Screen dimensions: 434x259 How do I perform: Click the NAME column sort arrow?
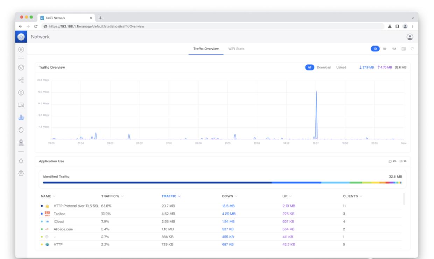54,196
